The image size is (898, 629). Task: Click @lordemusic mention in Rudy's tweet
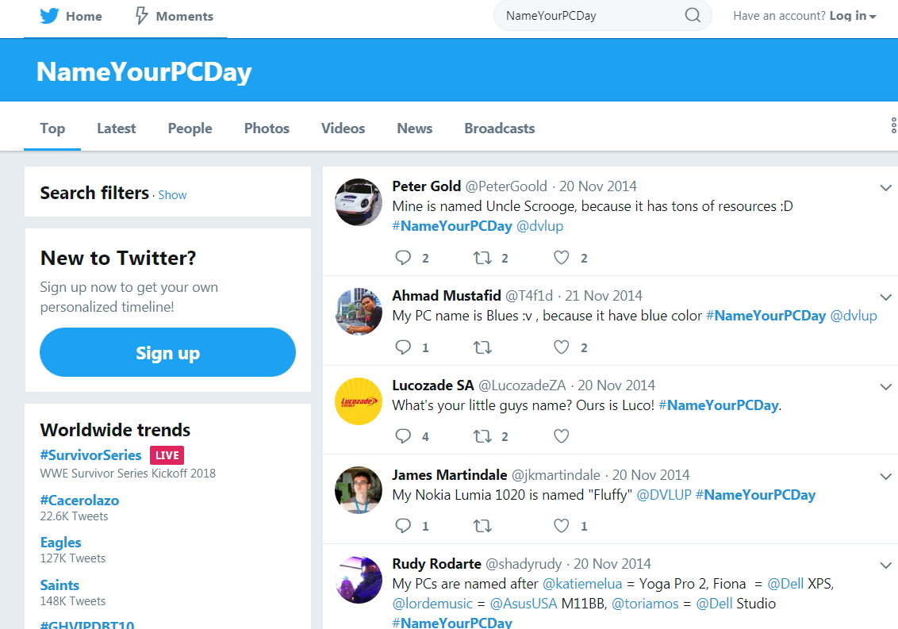pyautogui.click(x=432, y=603)
